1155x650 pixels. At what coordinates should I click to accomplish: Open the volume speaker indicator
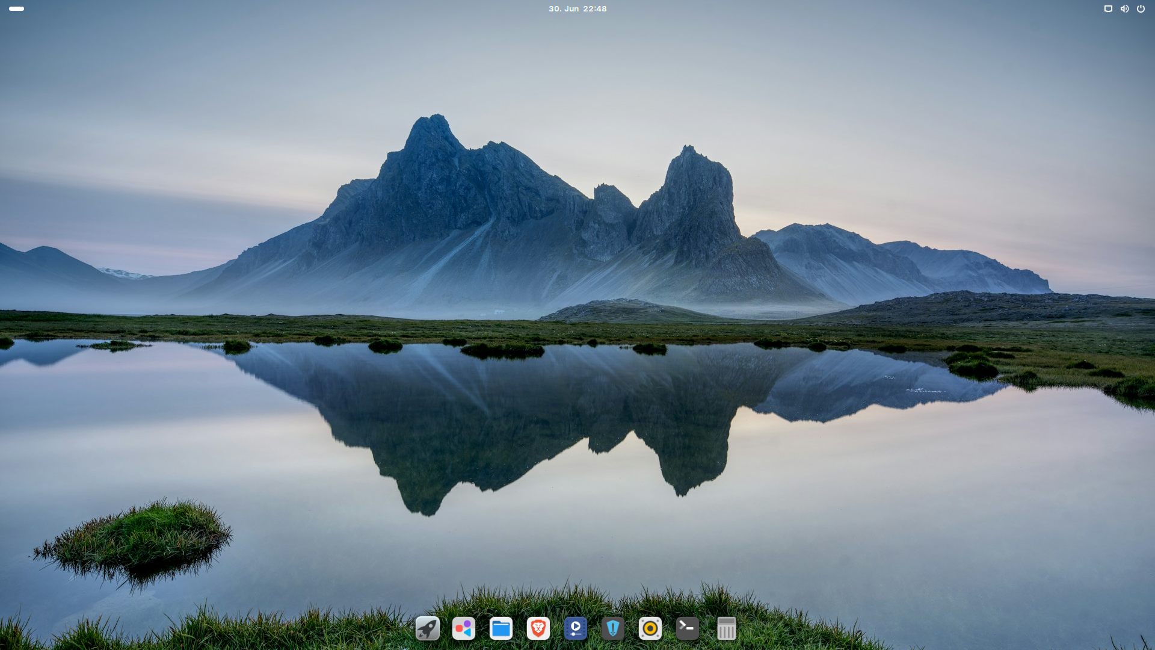tap(1124, 8)
